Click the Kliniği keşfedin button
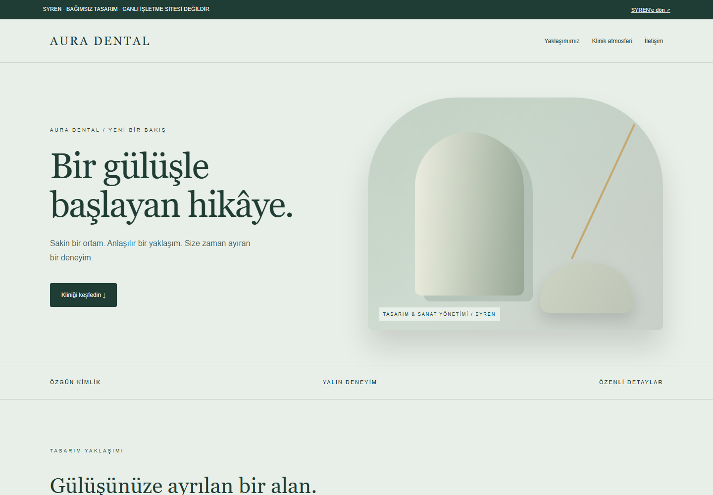This screenshot has width=713, height=495. click(x=83, y=295)
